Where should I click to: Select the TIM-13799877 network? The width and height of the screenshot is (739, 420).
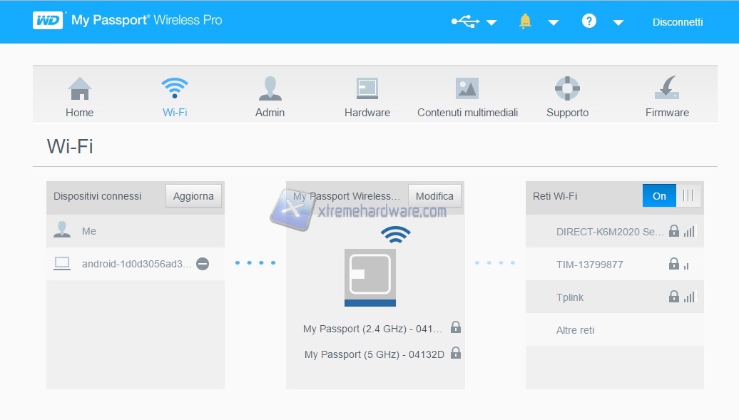point(589,265)
